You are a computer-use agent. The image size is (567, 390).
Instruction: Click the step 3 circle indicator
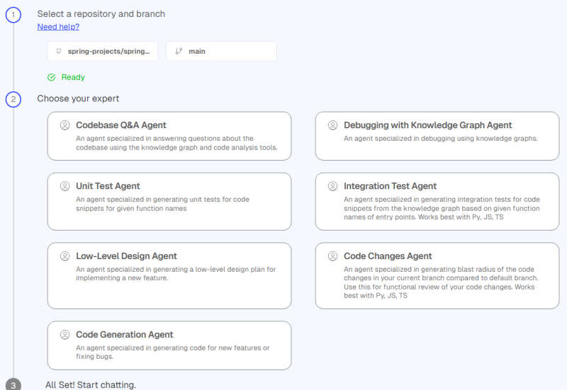[x=13, y=384]
